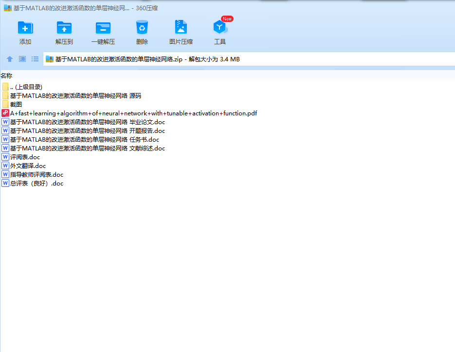Select the 总评表（良好）.doc file name
This screenshot has width=455, height=352.
(36, 183)
